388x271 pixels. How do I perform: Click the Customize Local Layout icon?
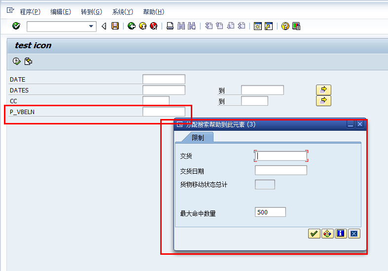pos(296,26)
